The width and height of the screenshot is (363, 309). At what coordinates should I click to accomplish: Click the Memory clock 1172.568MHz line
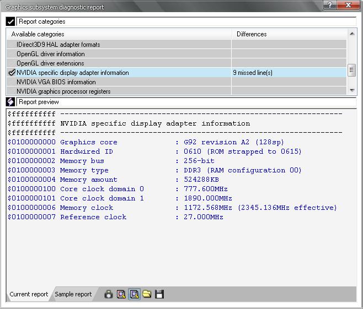tap(172, 208)
